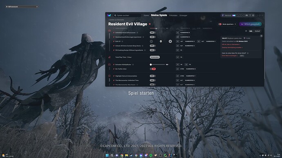This screenshot has height=158, width=282.
Task: Open the user account button in header
Action: 228,15
